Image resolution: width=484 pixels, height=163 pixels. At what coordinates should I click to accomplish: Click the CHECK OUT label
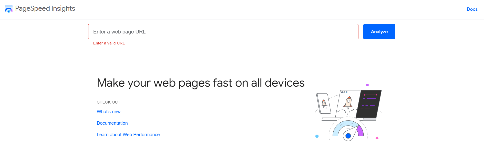pyautogui.click(x=108, y=102)
